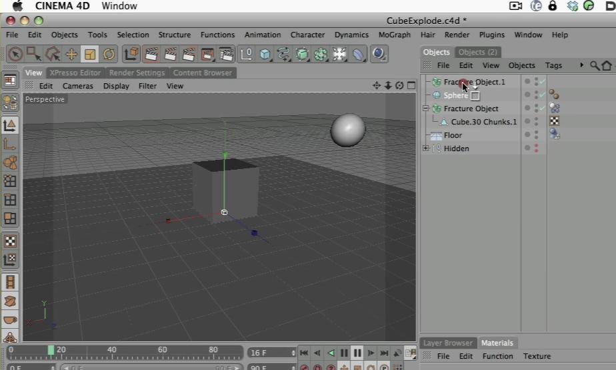The image size is (616, 370).
Task: Open the Objects panel search magnifier
Action: point(595,65)
